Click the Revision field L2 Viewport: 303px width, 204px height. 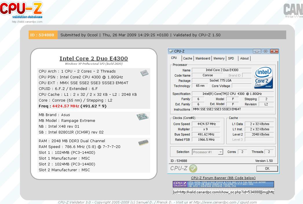tap(266, 104)
